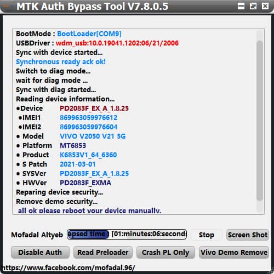This screenshot has width=274, height=274.
Task: Select the IMEI2 value 869963059976604
Action: pos(89,127)
